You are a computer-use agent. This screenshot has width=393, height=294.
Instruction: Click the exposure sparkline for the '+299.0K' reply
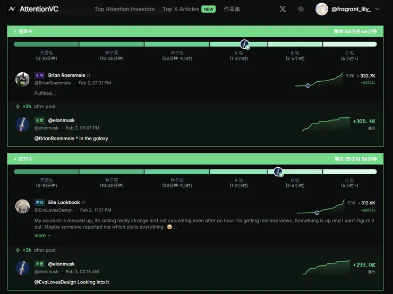[x=326, y=267]
